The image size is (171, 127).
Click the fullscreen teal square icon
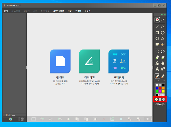121,119
